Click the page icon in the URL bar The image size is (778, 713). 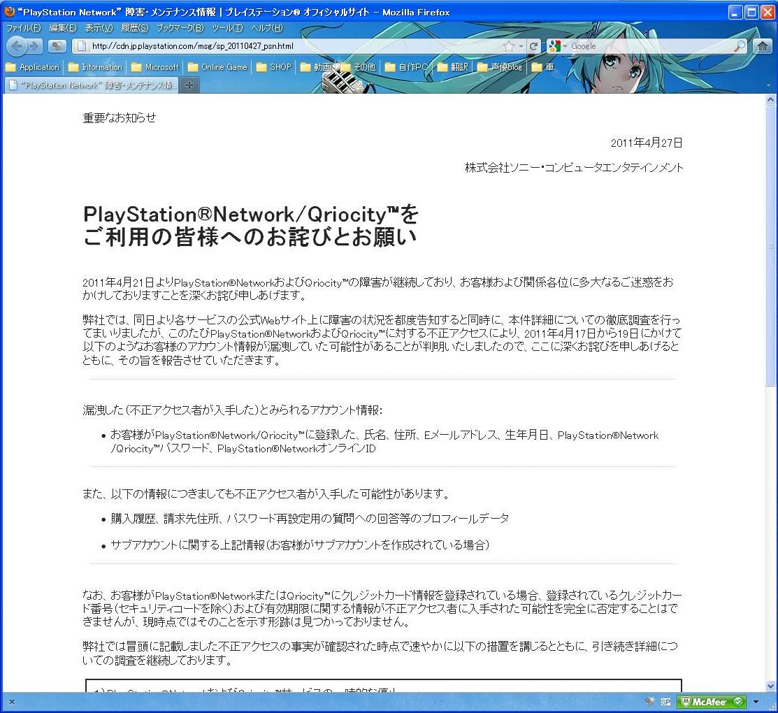pyautogui.click(x=82, y=46)
